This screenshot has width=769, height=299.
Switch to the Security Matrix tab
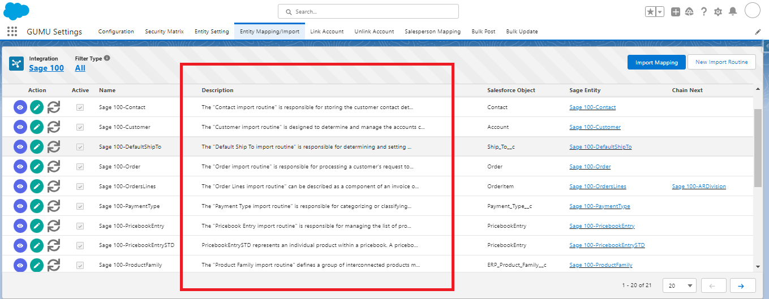click(x=164, y=32)
